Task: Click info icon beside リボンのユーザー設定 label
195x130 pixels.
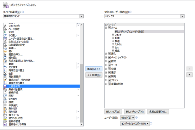Action: pos(130,12)
